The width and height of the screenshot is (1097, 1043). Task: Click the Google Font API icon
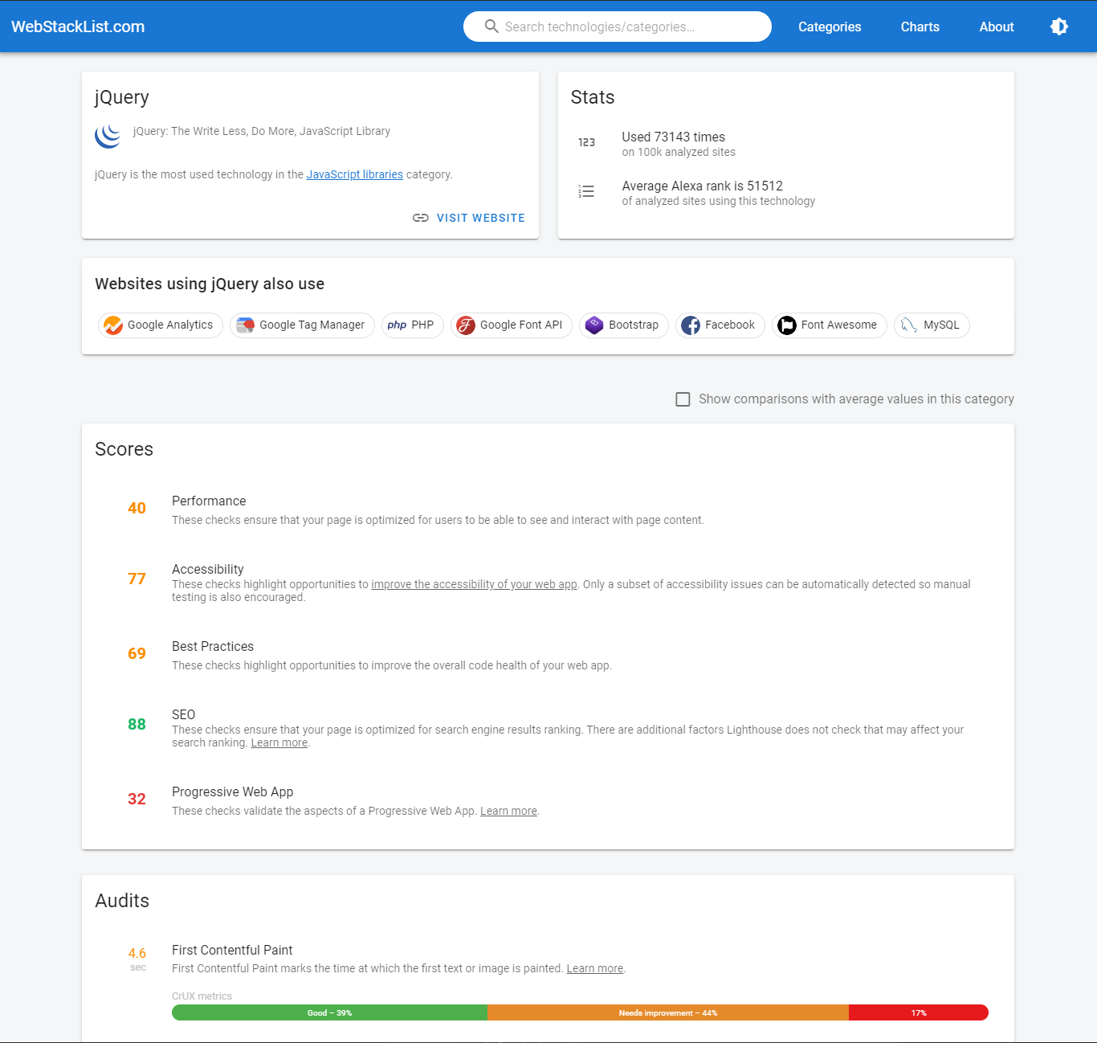point(466,325)
